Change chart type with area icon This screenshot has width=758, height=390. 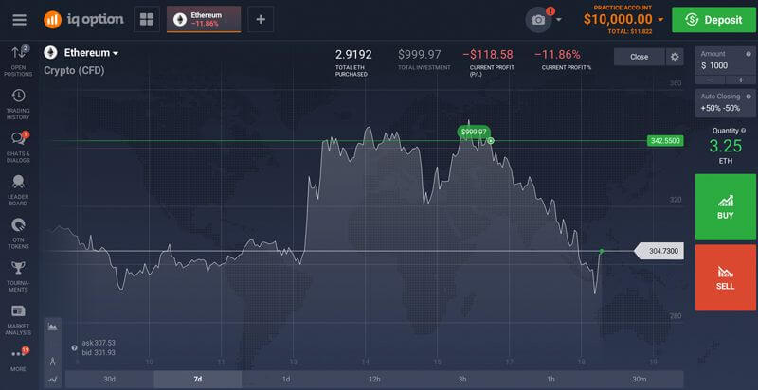coord(53,327)
